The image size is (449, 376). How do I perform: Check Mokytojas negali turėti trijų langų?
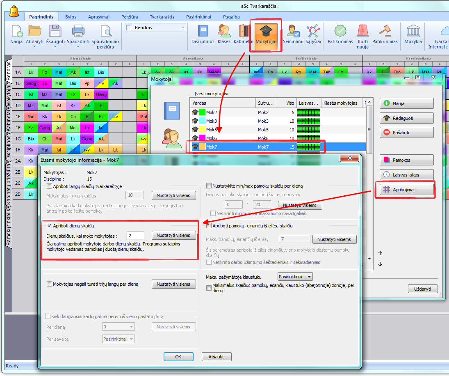coord(50,284)
